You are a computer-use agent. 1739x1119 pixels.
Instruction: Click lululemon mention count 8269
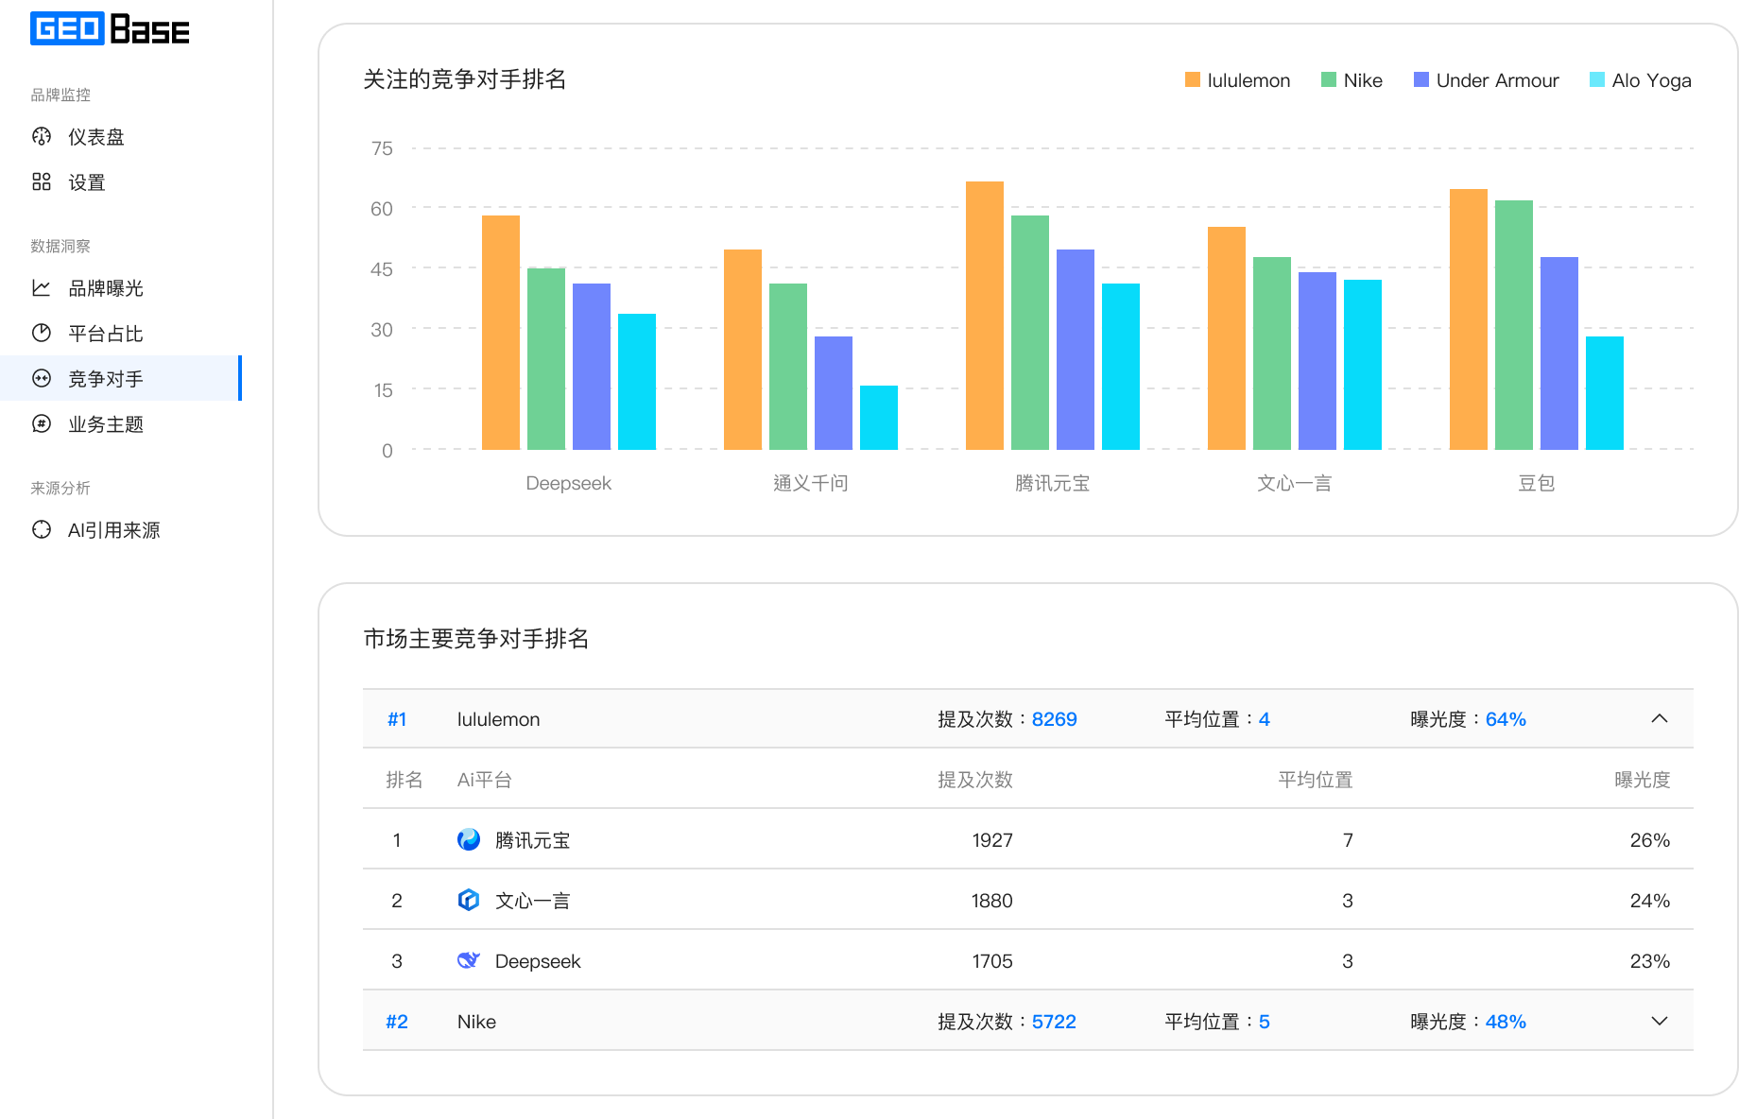[1055, 719]
